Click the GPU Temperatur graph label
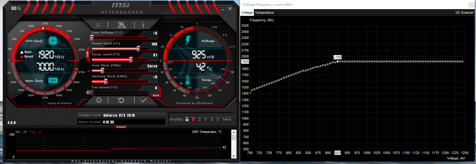The height and width of the screenshot is (164, 476). (x=207, y=132)
